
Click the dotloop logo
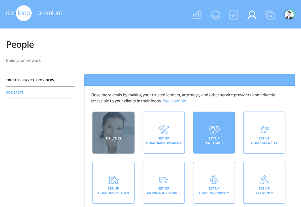tap(19, 13)
